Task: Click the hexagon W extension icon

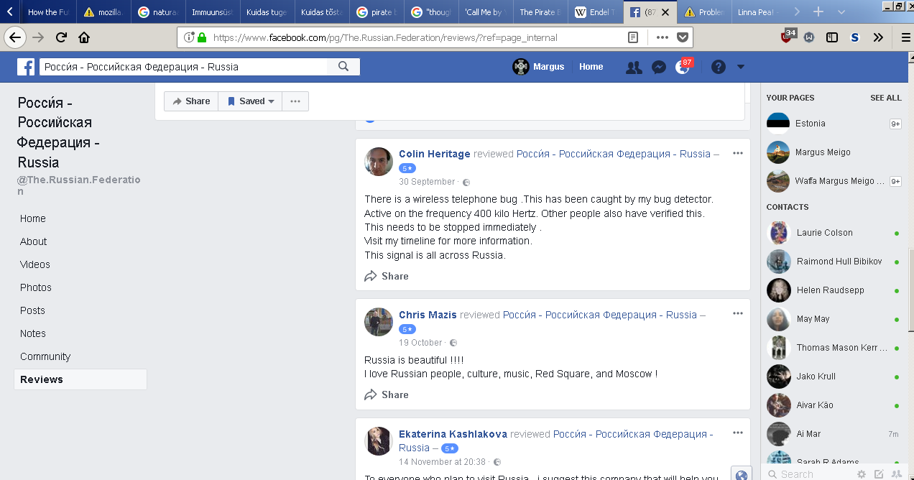Action: point(809,37)
